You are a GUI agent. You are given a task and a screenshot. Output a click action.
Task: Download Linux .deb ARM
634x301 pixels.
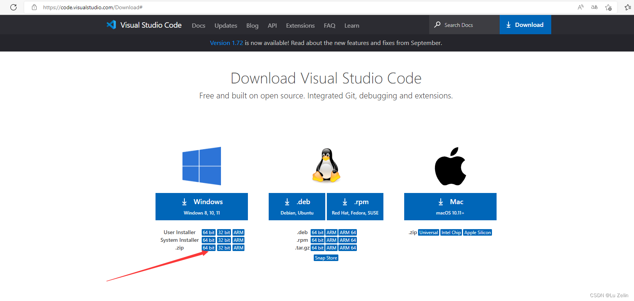click(x=331, y=233)
